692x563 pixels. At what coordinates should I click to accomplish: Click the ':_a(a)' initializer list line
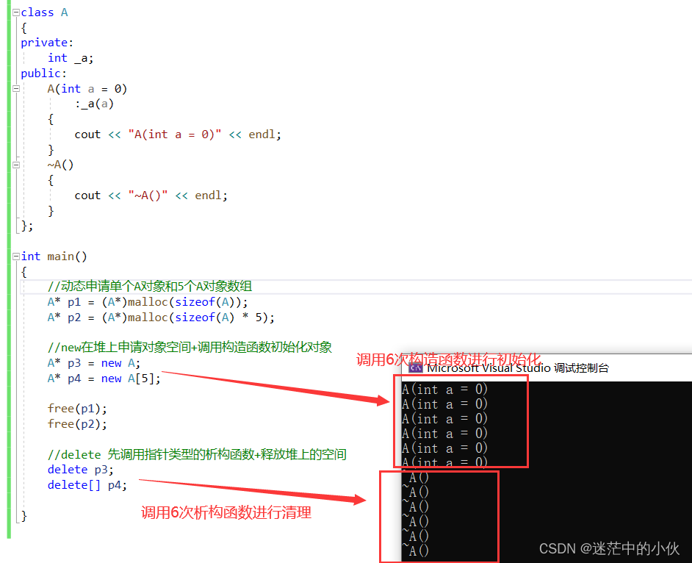(95, 104)
